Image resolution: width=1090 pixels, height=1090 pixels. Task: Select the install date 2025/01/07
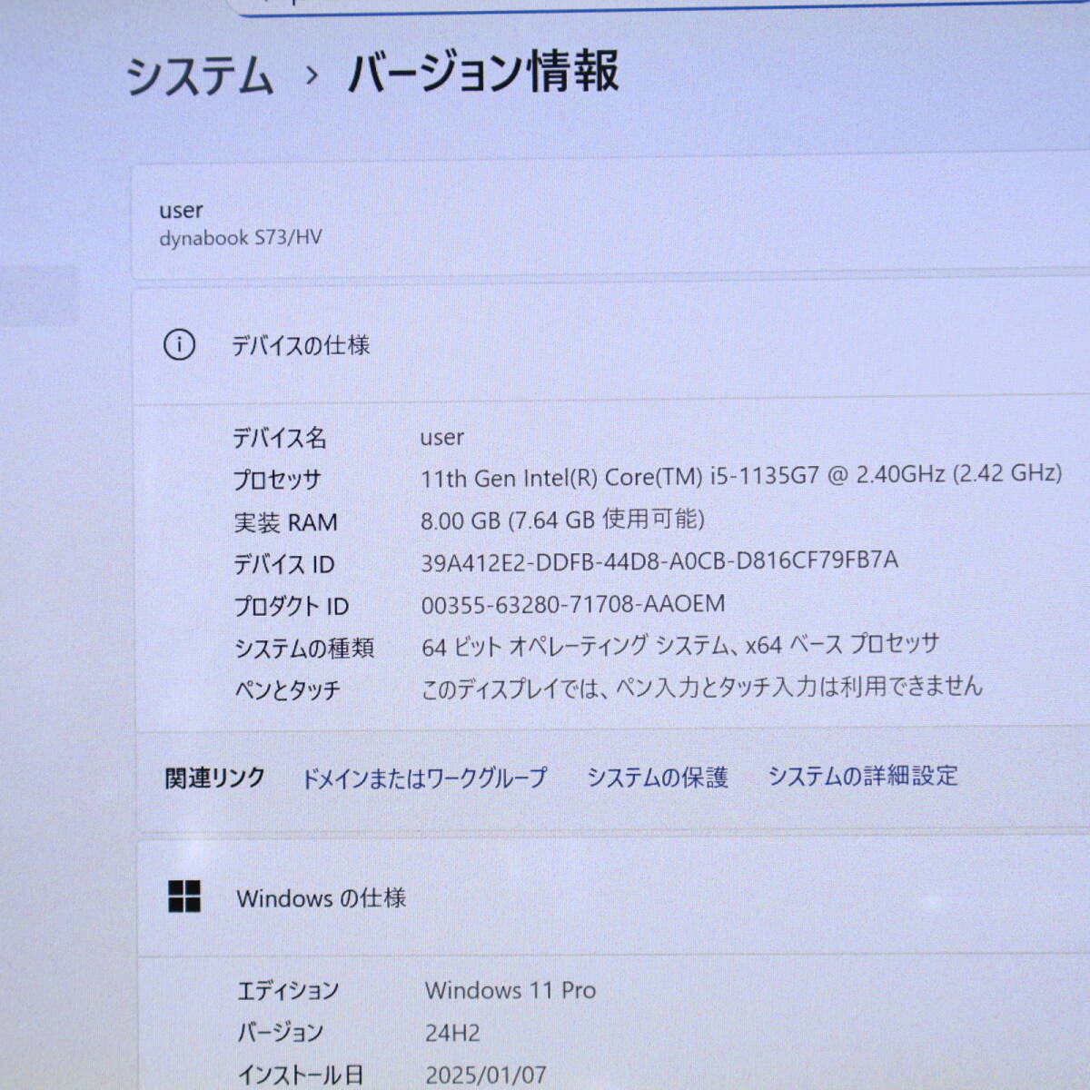(x=486, y=1075)
